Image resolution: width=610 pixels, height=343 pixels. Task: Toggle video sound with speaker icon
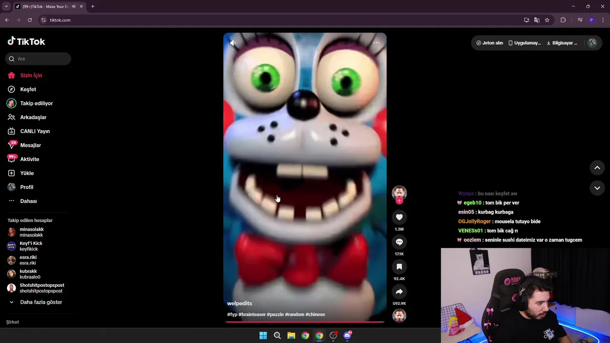pyautogui.click(x=233, y=43)
